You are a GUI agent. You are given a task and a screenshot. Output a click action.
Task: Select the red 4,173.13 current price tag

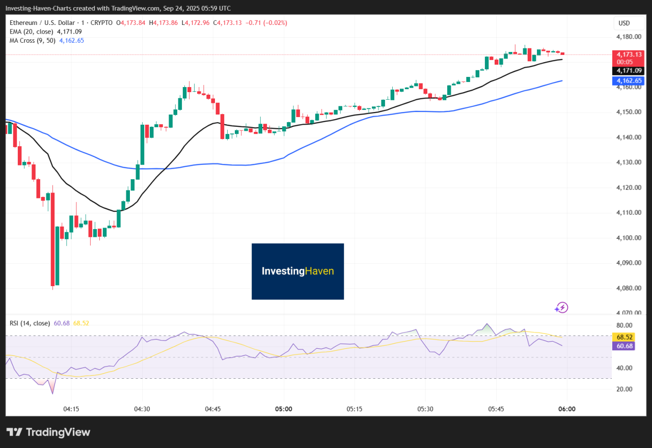click(x=629, y=54)
